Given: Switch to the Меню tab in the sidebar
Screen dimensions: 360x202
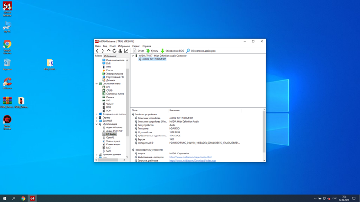Looking at the screenshot, I should [x=99, y=56].
